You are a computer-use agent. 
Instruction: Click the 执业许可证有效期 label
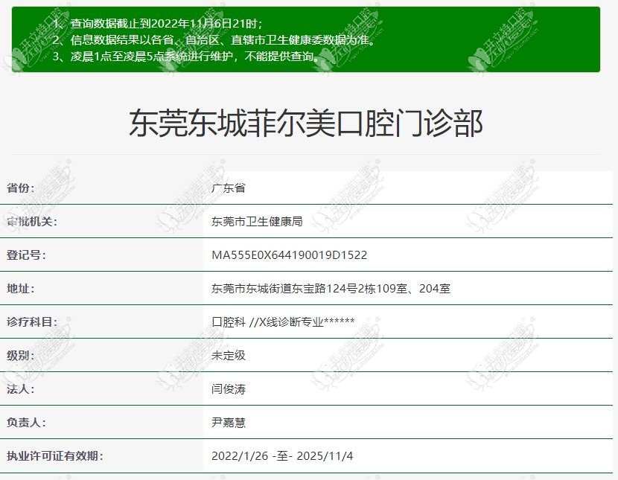pyautogui.click(x=55, y=456)
